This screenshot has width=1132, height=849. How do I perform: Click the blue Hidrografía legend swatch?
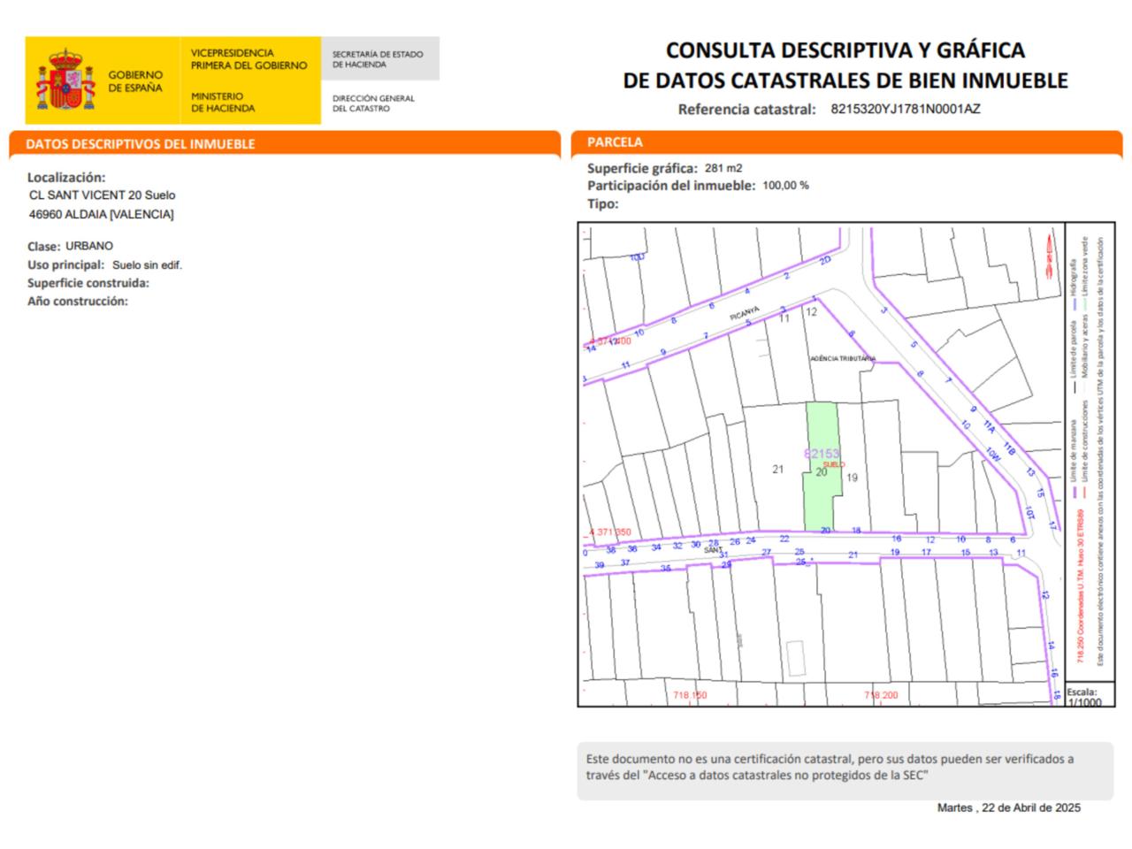coord(1075,302)
